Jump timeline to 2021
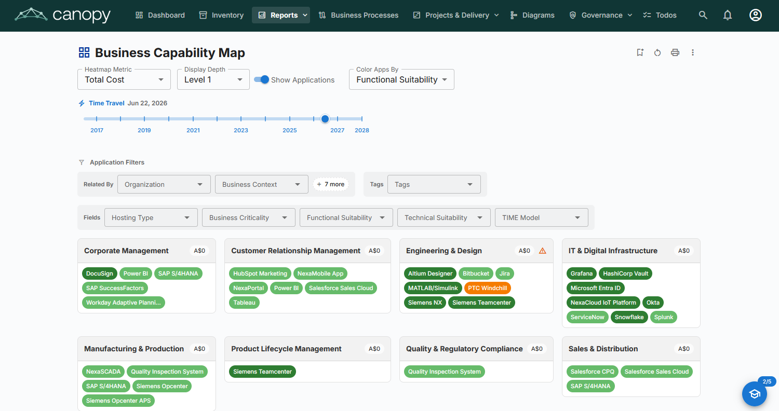Screen dimensions: 779x411 pos(193,130)
